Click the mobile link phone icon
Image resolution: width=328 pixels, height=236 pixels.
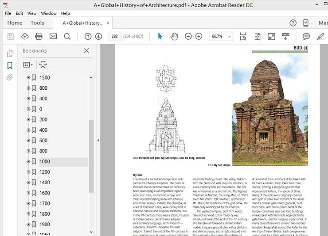pos(306,23)
